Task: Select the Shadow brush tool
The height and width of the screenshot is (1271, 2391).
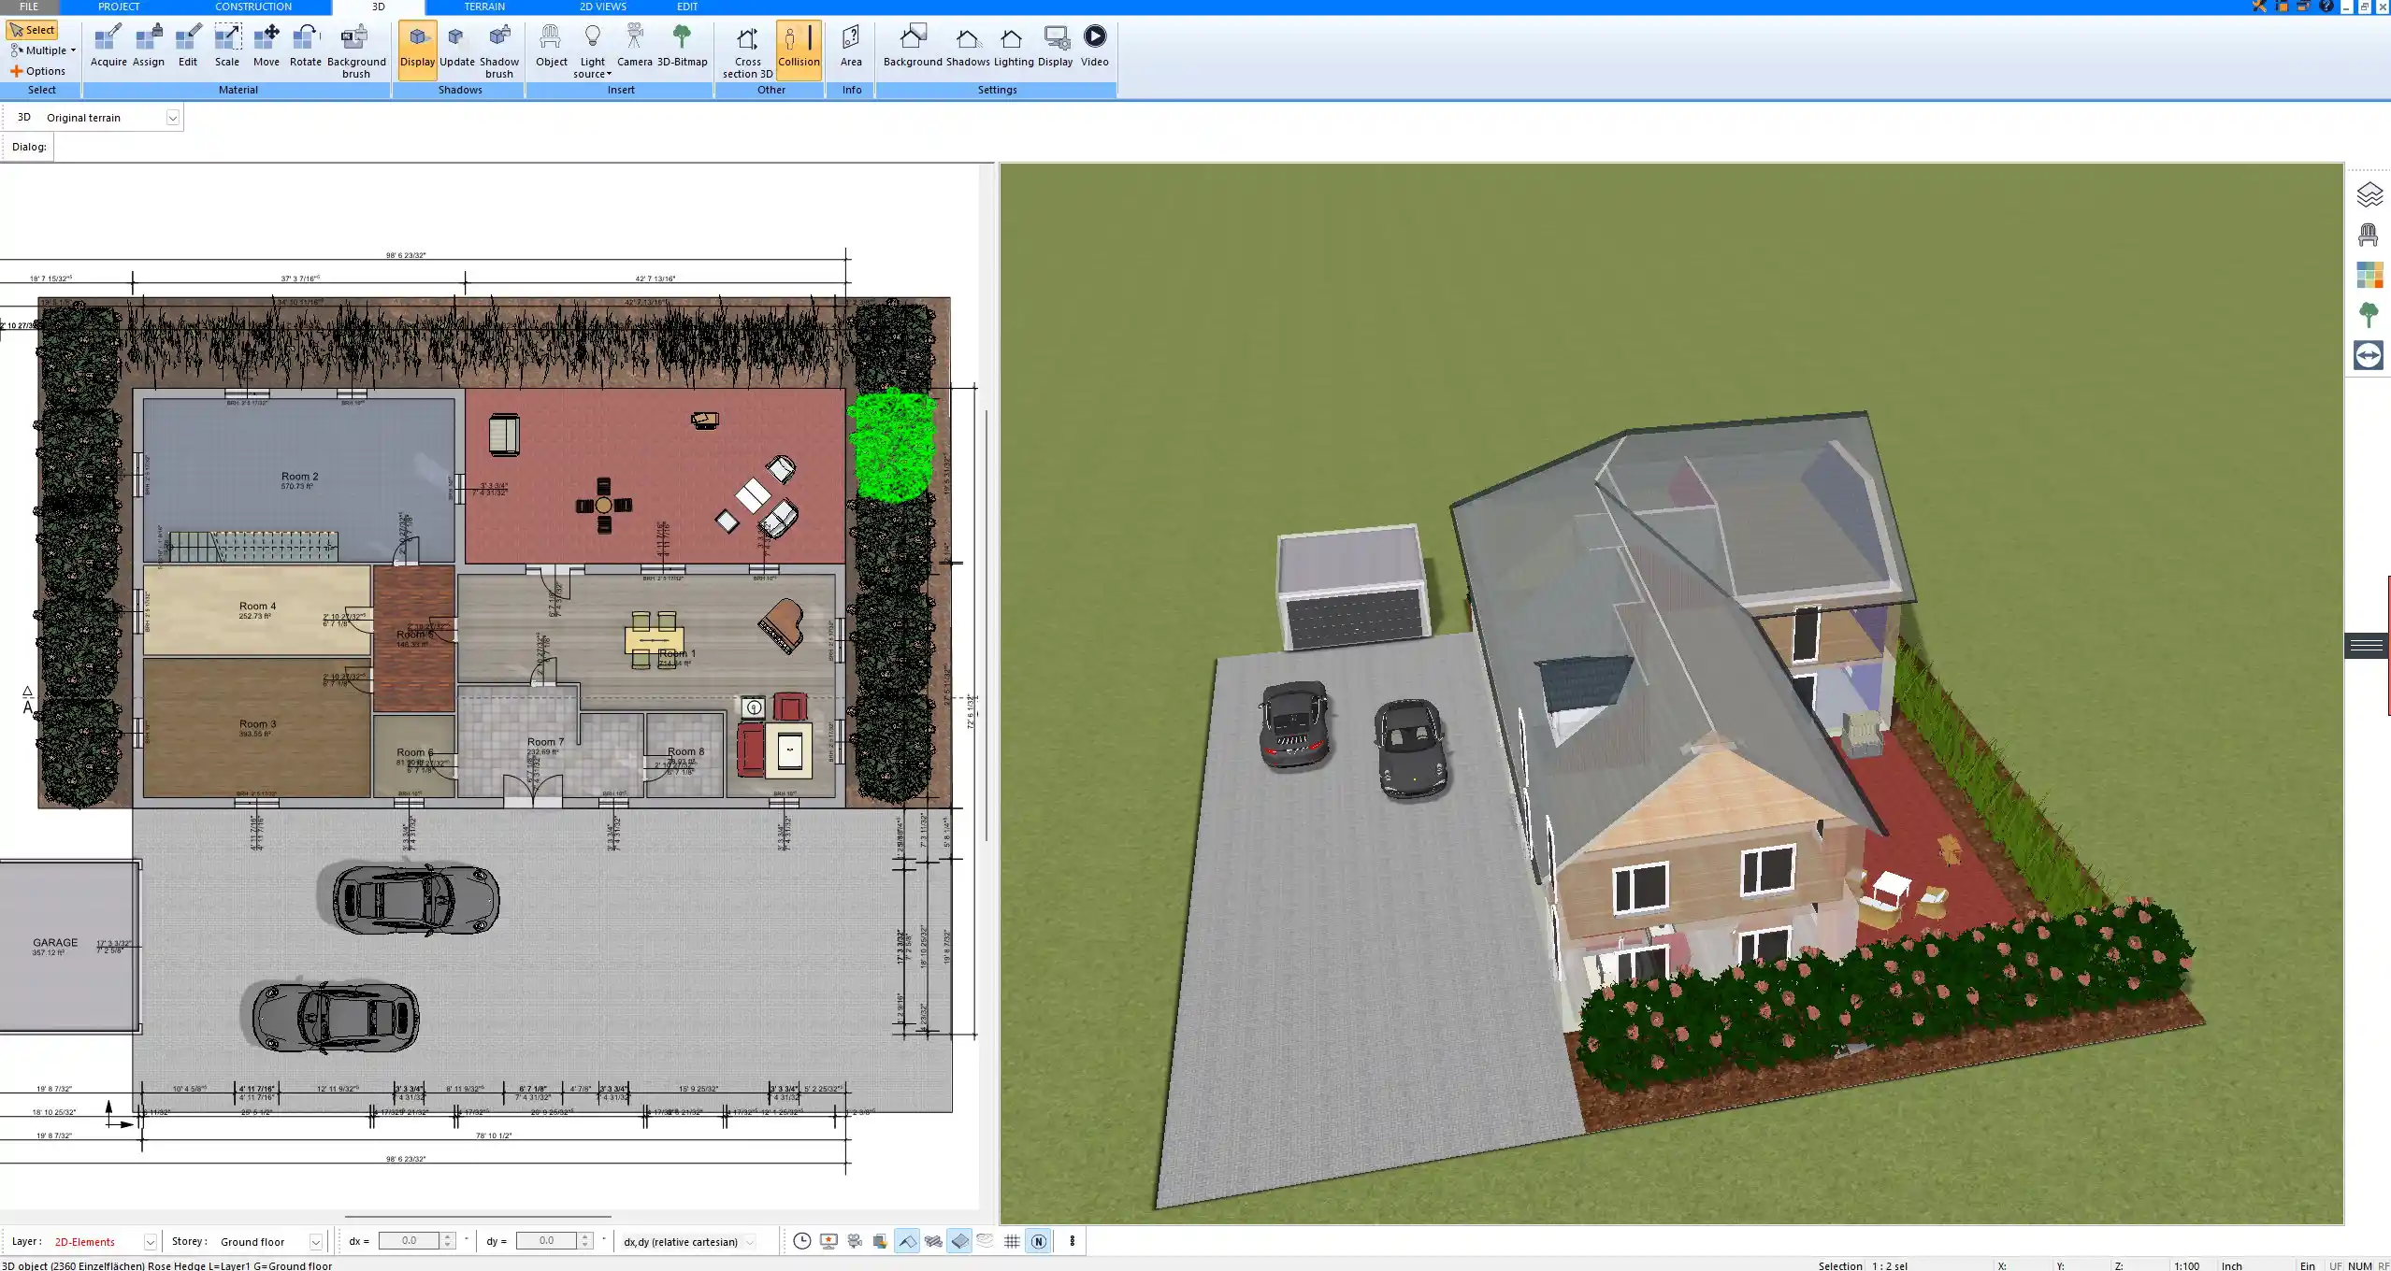Action: pyautogui.click(x=499, y=51)
